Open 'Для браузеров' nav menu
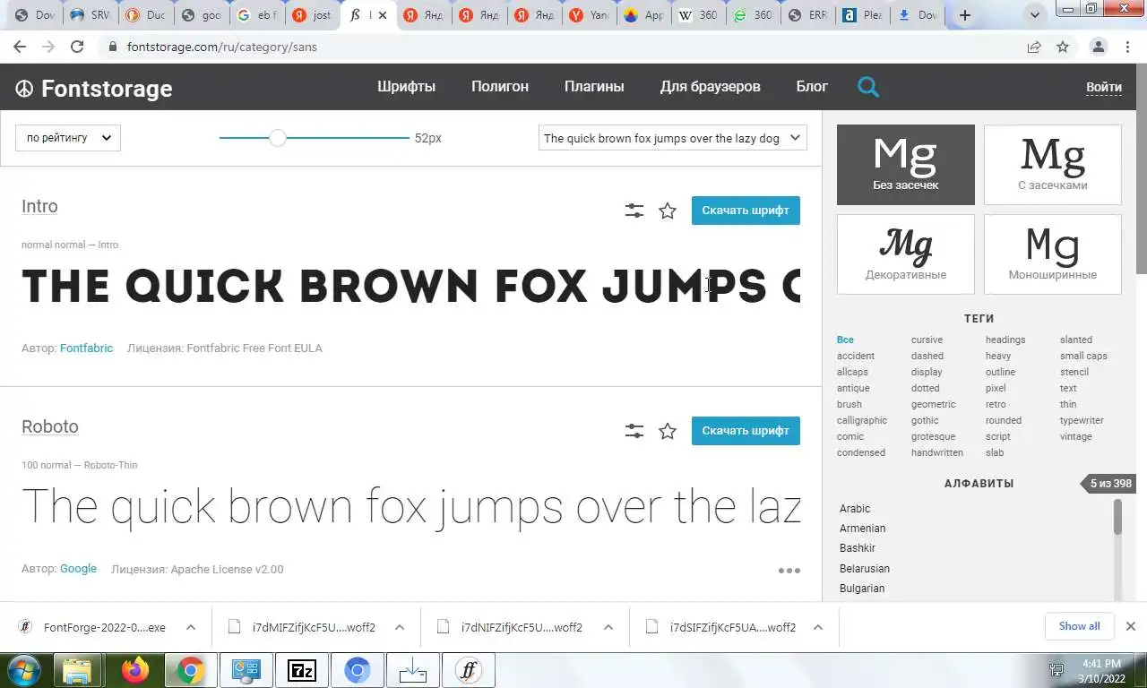Image resolution: width=1147 pixels, height=688 pixels. pos(710,87)
